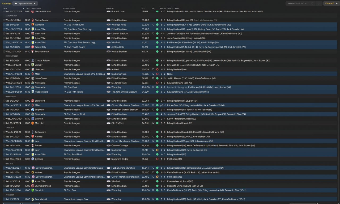Viewport: 340px width, 204px height.
Task: Open the Old Trafford stadium link
Action: 118,123
